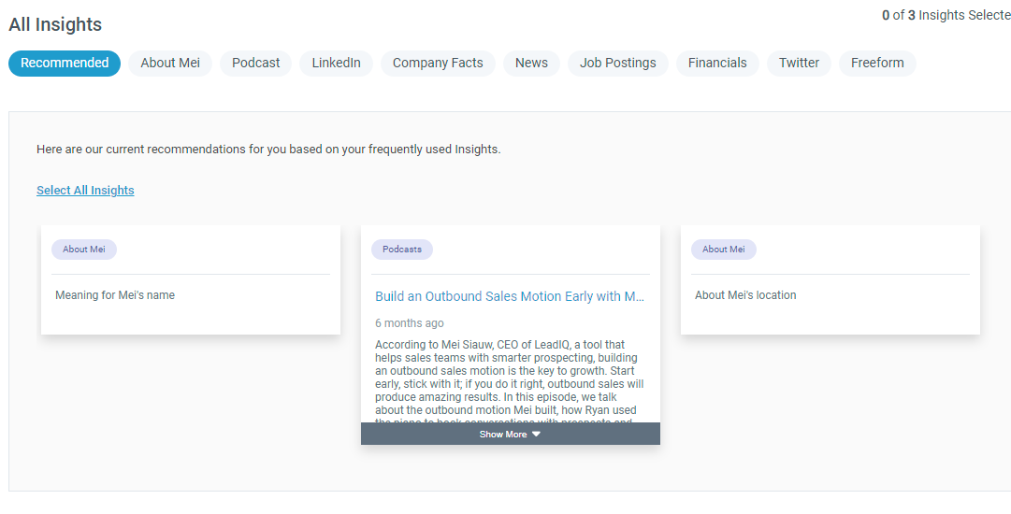This screenshot has height=514, width=1011.
Task: Go to the LinkedIn tab
Action: [336, 63]
